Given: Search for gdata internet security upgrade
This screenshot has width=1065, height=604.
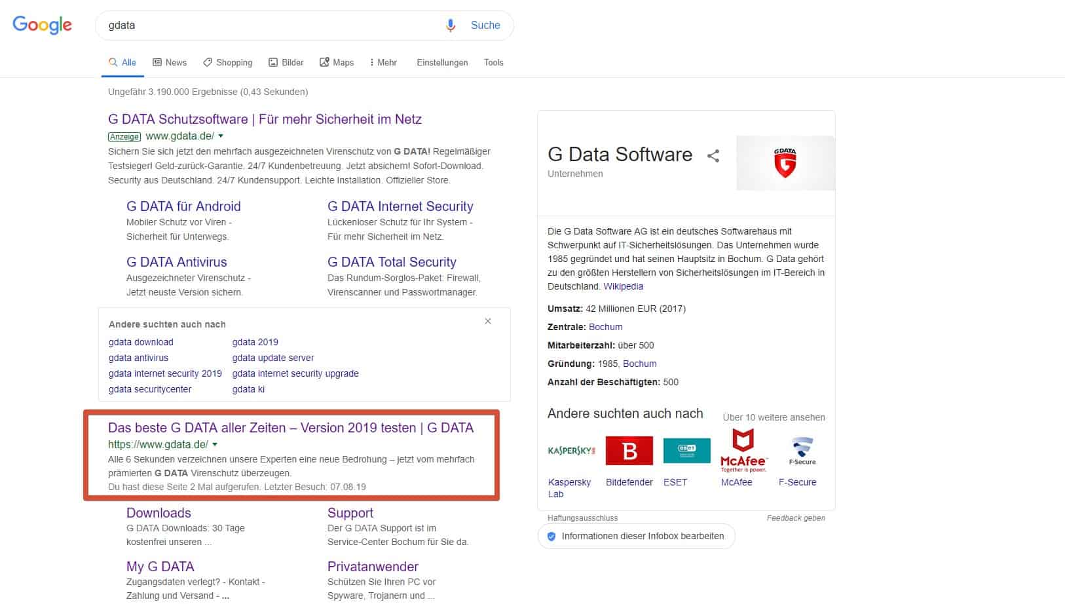Looking at the screenshot, I should pyautogui.click(x=295, y=373).
